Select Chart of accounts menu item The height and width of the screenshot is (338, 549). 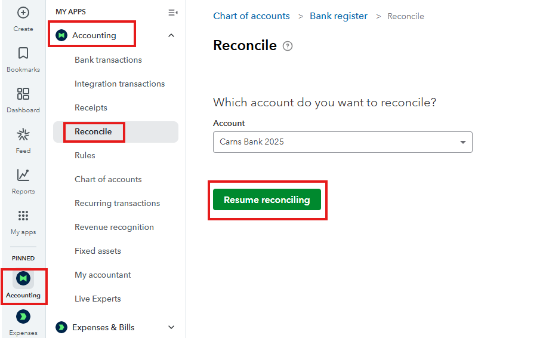tap(108, 179)
